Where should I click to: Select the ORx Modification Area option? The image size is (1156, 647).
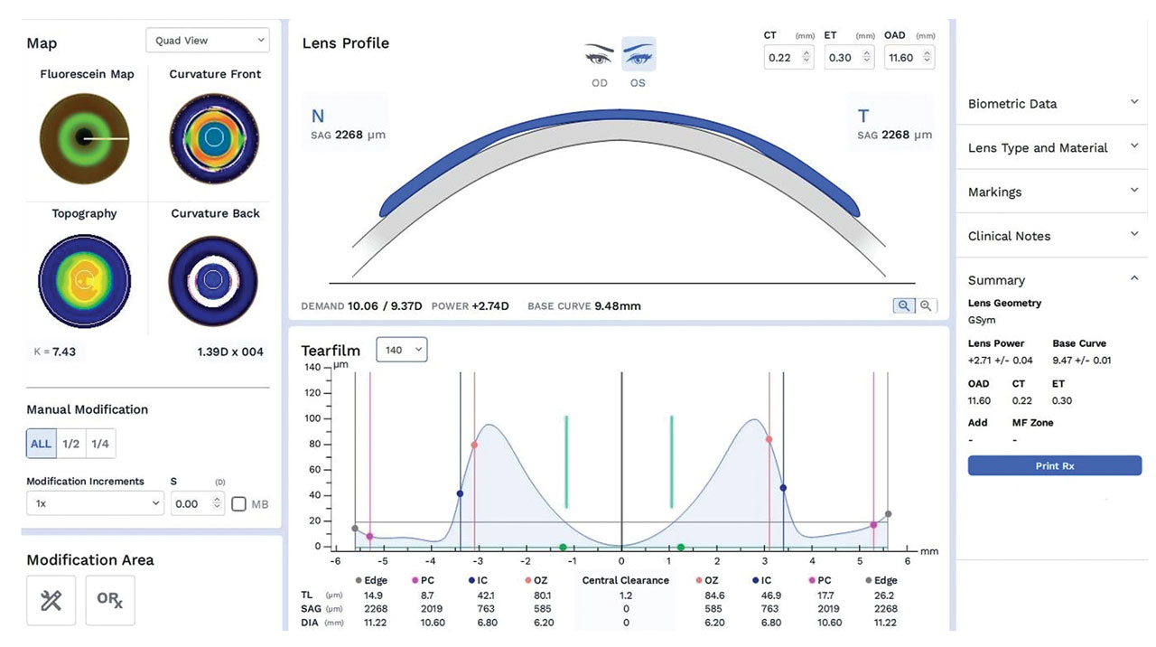click(109, 600)
